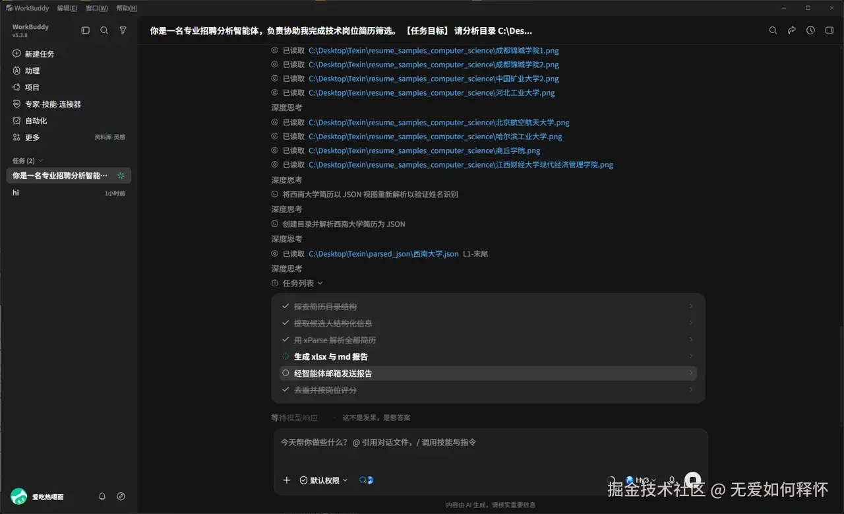Image resolution: width=844 pixels, height=514 pixels.
Task: Click the empty circle status of 经智能体邮箱发送报告
Action: click(286, 373)
